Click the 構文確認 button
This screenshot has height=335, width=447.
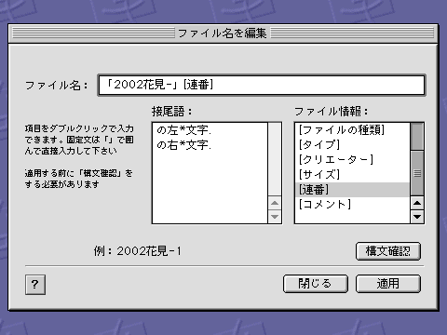388,251
